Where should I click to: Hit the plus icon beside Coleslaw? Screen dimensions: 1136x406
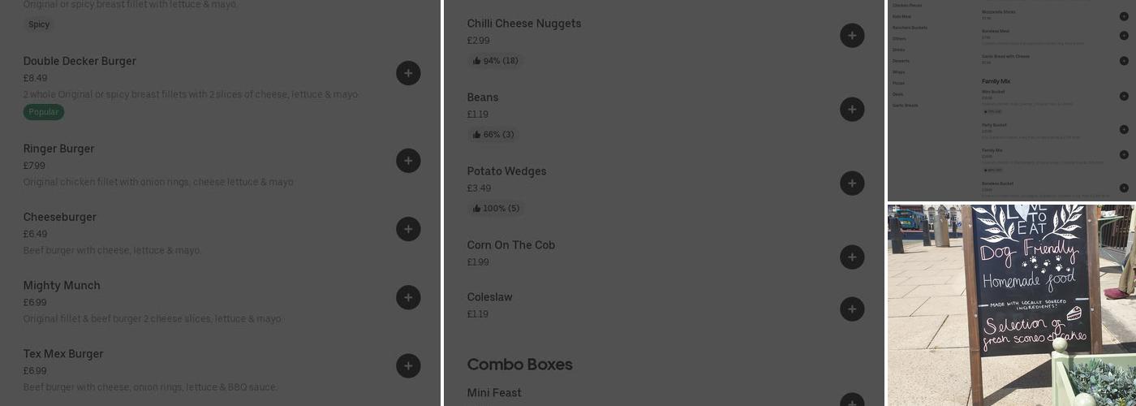pos(852,309)
